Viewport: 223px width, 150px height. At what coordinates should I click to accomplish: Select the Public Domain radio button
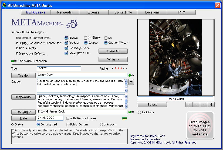[68, 125]
